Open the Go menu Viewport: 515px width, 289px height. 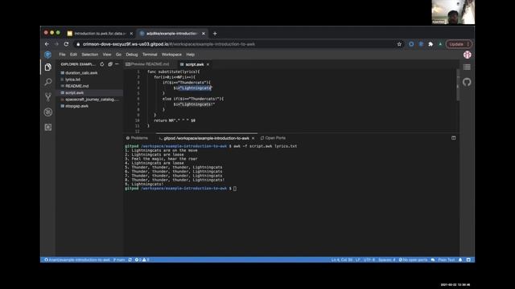coord(118,55)
